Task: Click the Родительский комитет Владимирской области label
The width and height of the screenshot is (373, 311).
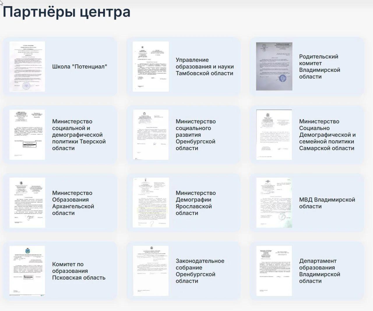Action: pos(320,67)
